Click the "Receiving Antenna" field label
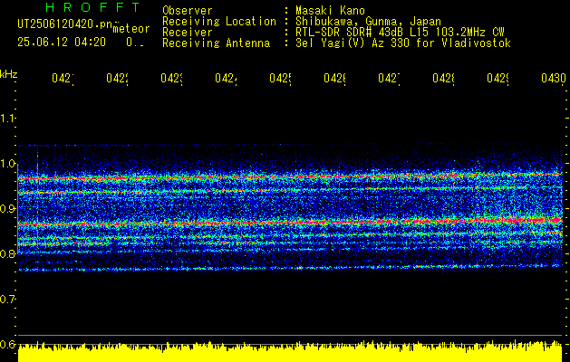 click(x=216, y=43)
